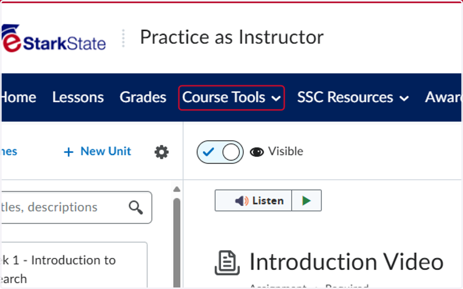This screenshot has width=463, height=289.
Task: Open the Stark State logo homepage
Action: (x=54, y=38)
